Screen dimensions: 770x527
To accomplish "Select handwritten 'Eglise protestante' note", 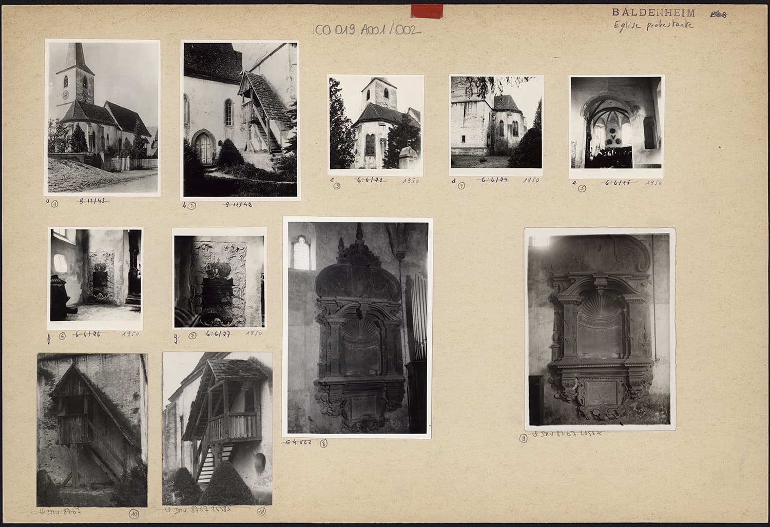I will pyautogui.click(x=653, y=25).
